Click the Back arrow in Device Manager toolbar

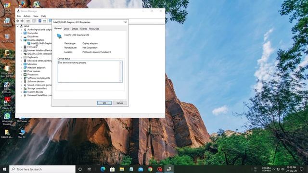(x=18, y=21)
